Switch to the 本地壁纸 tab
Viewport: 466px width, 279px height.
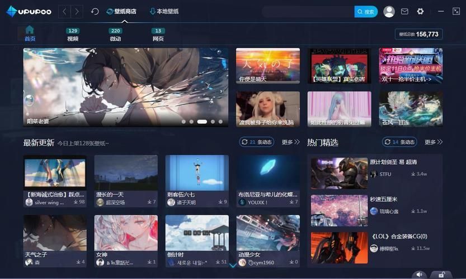click(164, 11)
